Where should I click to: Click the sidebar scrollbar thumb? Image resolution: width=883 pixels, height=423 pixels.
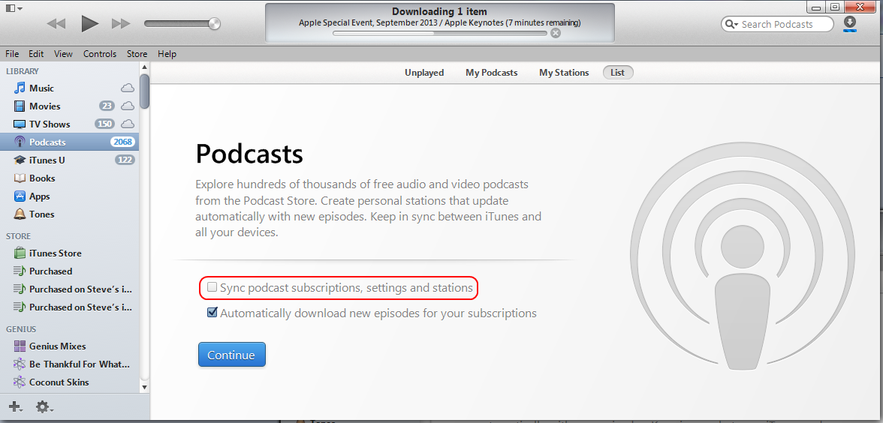point(144,91)
